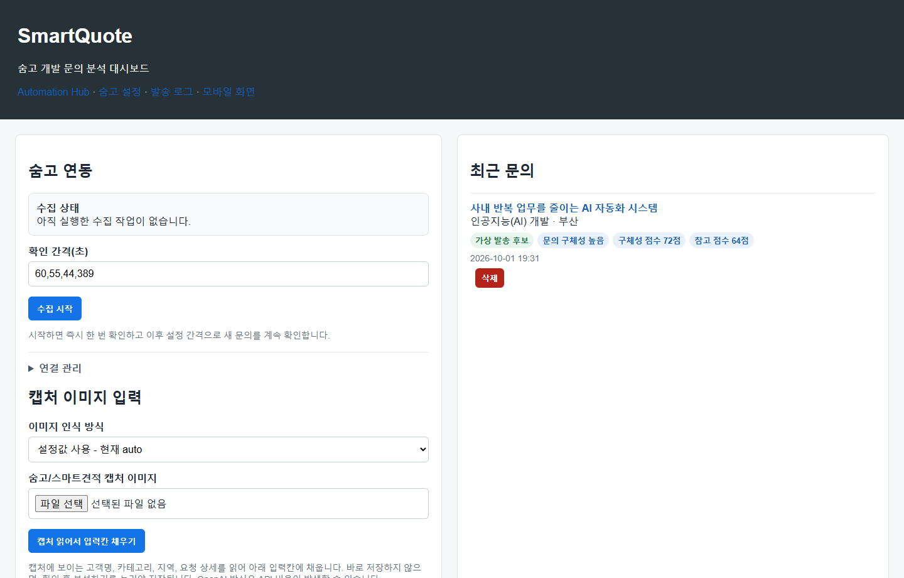The height and width of the screenshot is (578, 904).
Task: Click the 인공지능(AI) 개발 · 부산 text
Action: (524, 221)
